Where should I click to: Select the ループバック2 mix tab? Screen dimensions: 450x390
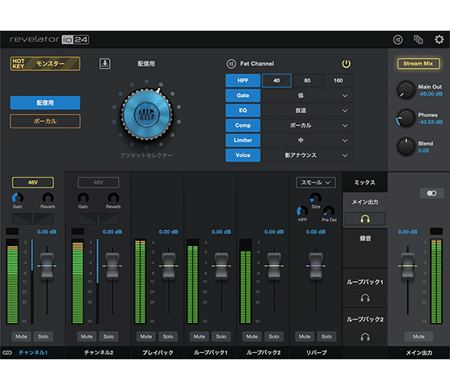point(365,320)
